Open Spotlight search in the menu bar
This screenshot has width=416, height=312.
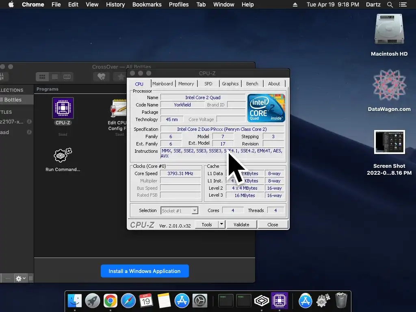[390, 4]
